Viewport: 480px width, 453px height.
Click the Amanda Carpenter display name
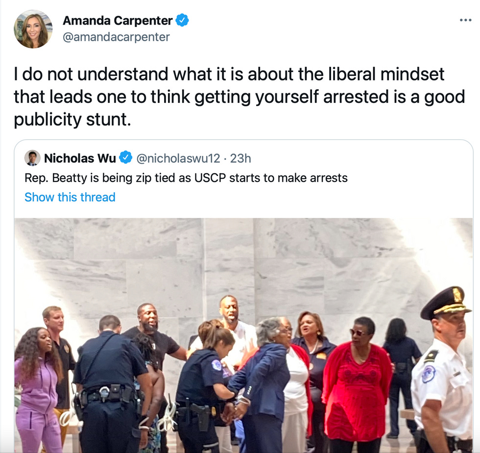click(x=118, y=21)
